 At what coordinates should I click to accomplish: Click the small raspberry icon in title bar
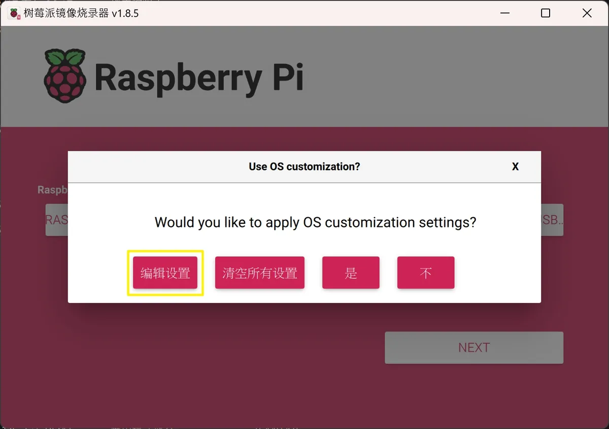pos(14,13)
